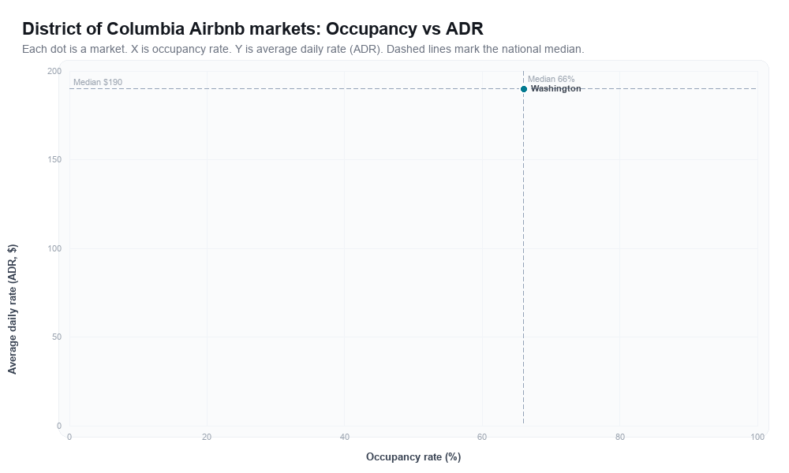Viewport: 789px width, 473px height.
Task: Click the y-axis tick label 50
Action: [57, 337]
